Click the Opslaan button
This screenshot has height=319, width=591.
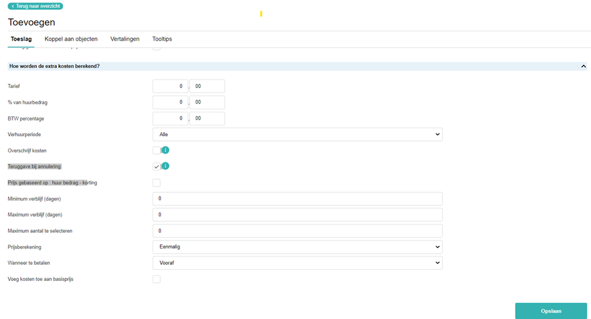[551, 311]
